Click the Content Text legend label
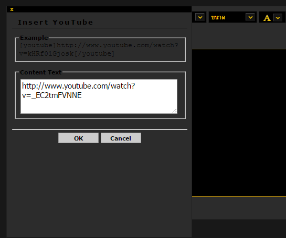Screen dimensions: 286x238 [x=41, y=72]
